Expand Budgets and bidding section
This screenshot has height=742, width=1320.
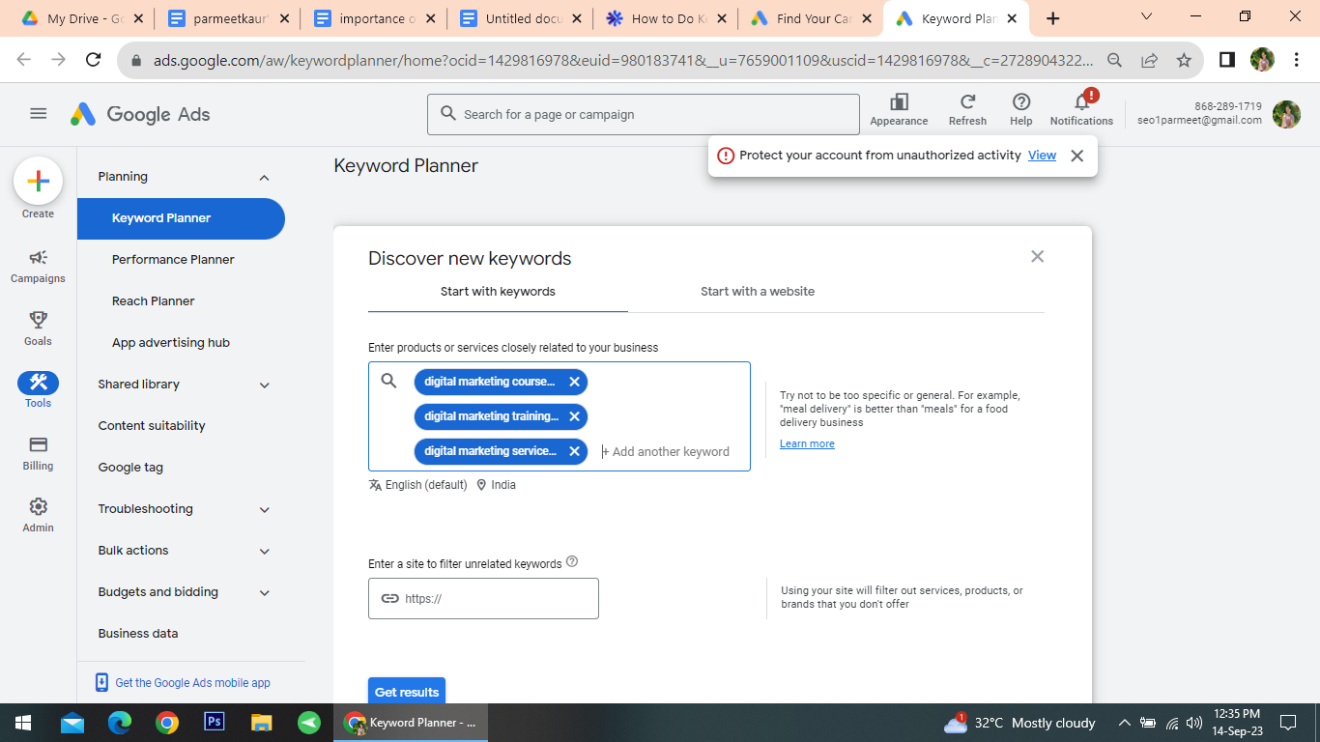pyautogui.click(x=264, y=593)
